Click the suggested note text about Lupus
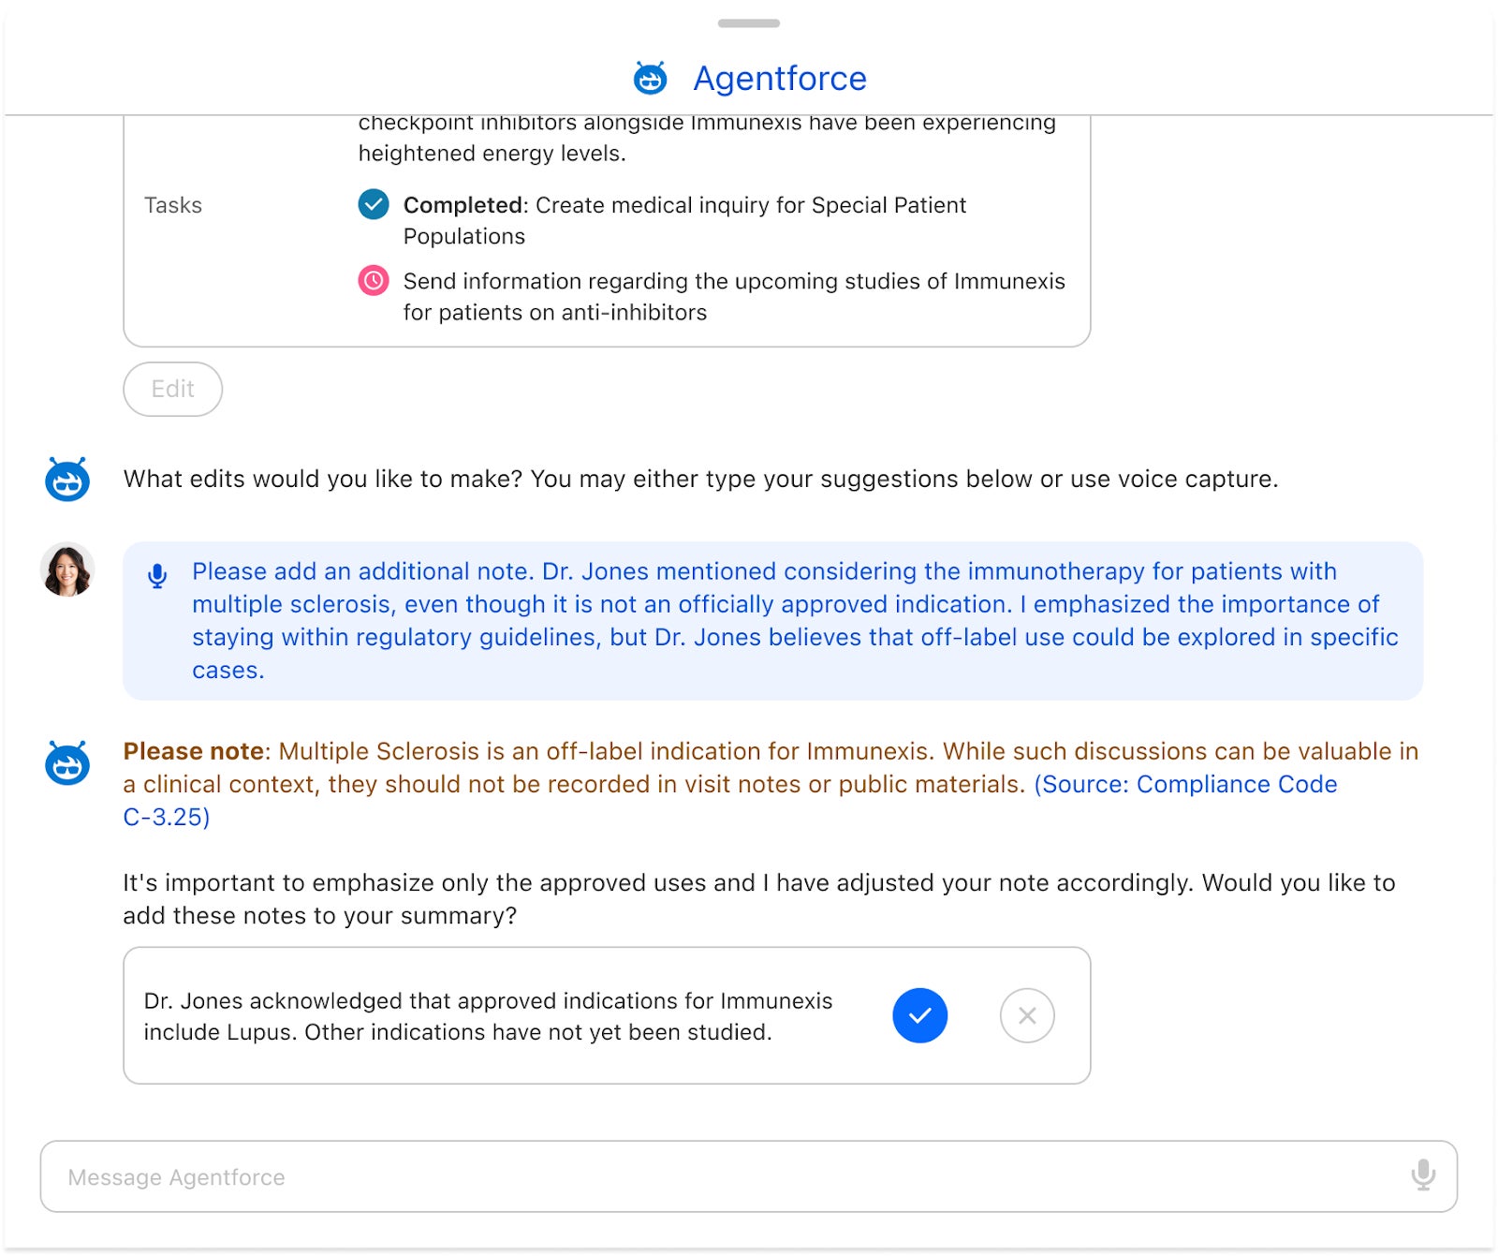Viewport: 1498px width, 1256px height. (487, 1016)
